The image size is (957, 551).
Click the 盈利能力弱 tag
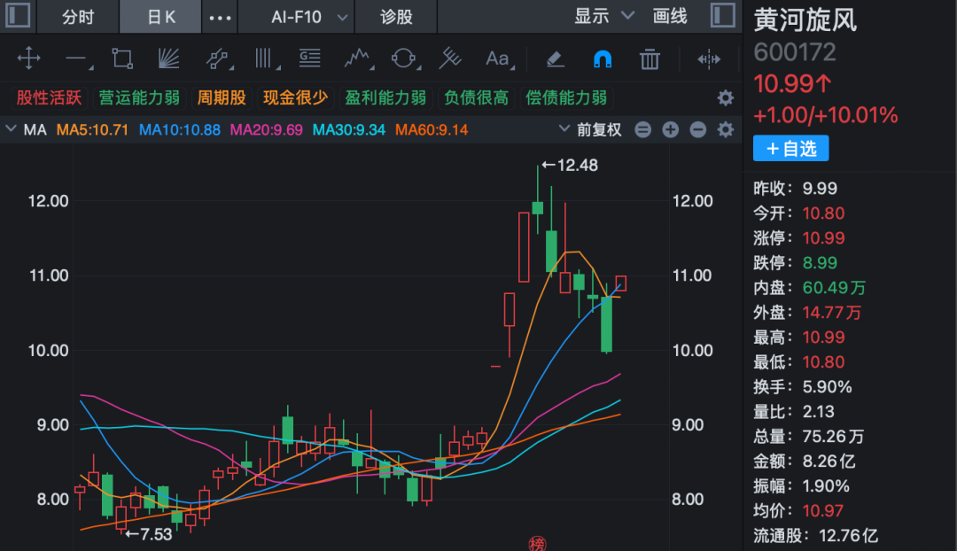[385, 97]
